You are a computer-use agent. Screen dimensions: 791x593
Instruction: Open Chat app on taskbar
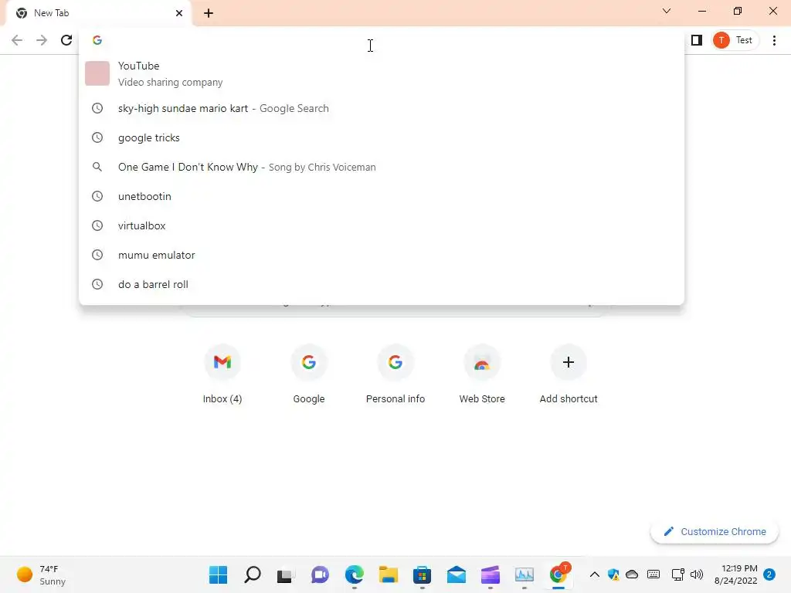pos(320,574)
